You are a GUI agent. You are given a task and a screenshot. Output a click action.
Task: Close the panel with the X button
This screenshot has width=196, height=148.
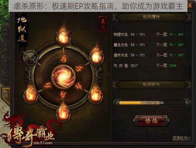190,5
